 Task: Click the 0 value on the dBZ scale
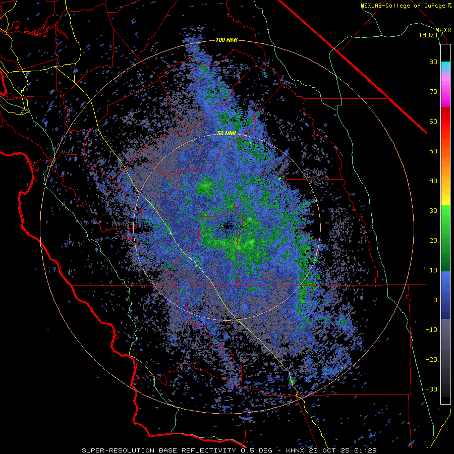click(435, 300)
